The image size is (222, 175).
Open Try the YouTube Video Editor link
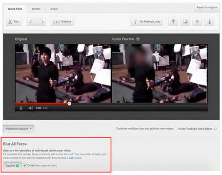click(x=195, y=129)
